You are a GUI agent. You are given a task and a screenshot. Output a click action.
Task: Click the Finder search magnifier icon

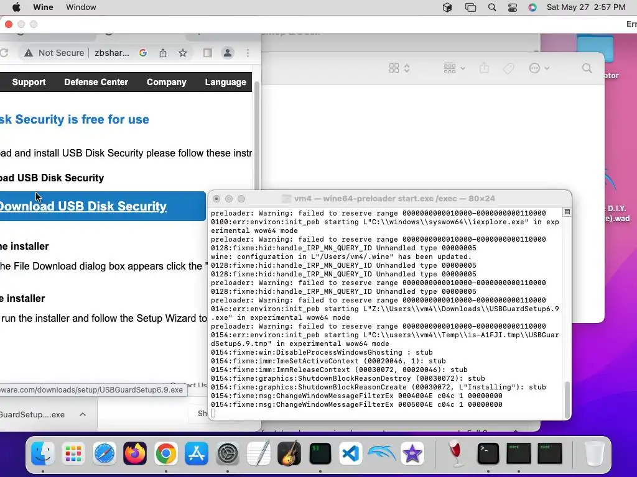(587, 68)
